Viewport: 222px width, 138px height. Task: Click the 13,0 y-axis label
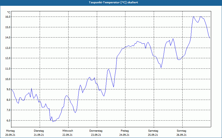pos(8,48)
